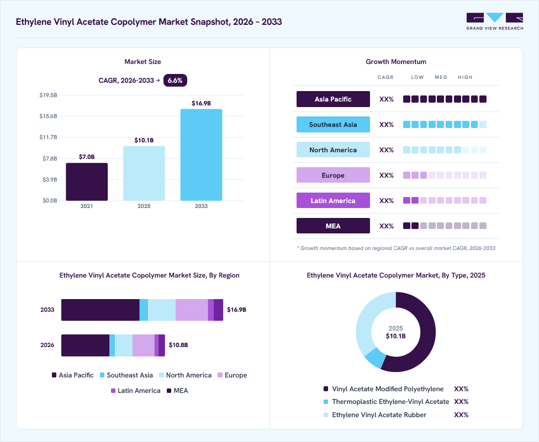Click the Europe momentum indicator squares

pos(445,175)
